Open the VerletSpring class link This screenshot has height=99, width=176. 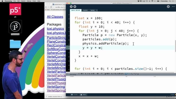pyautogui.click(x=56, y=87)
